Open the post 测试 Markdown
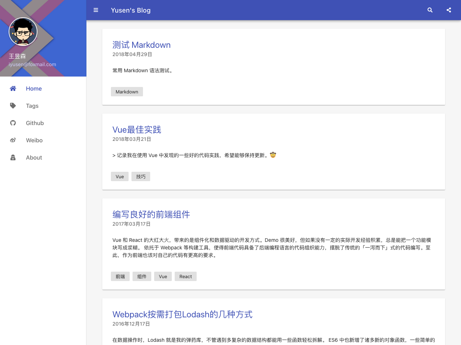Screen dimensions: 461x345 142,45
